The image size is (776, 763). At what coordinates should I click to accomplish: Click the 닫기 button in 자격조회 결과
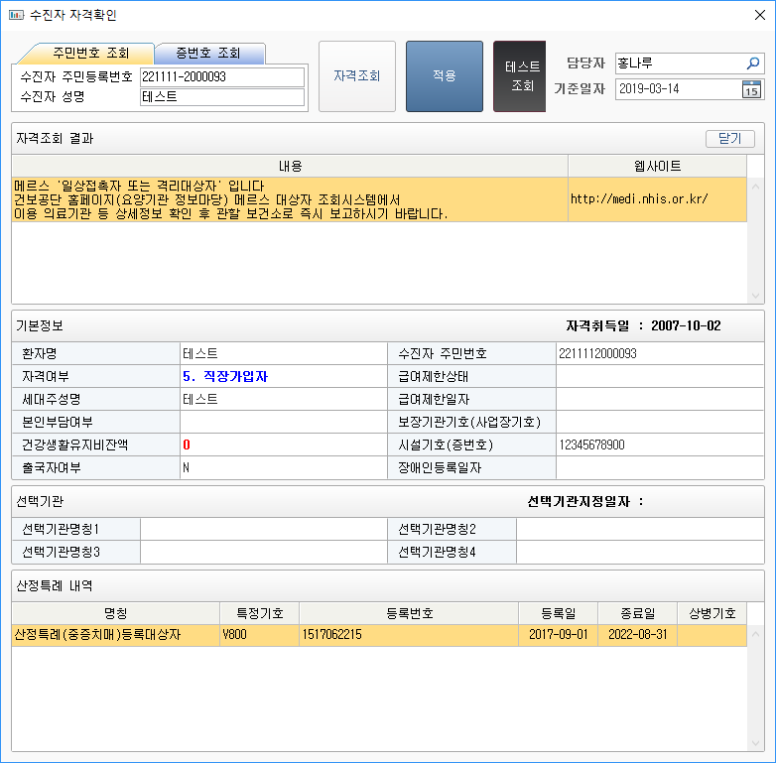tap(729, 139)
